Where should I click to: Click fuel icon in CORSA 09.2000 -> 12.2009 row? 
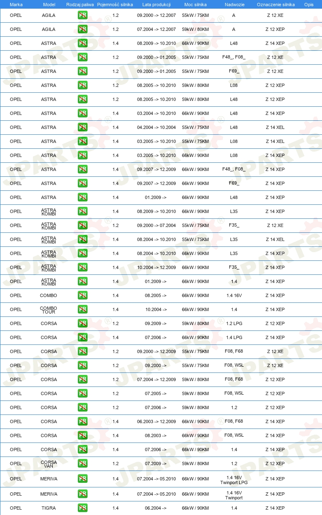(x=82, y=351)
